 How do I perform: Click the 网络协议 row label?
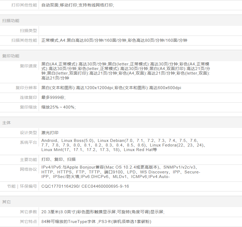point(28,169)
